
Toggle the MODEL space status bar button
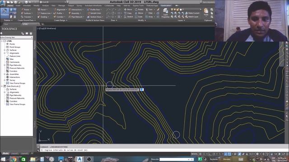pos(194,154)
